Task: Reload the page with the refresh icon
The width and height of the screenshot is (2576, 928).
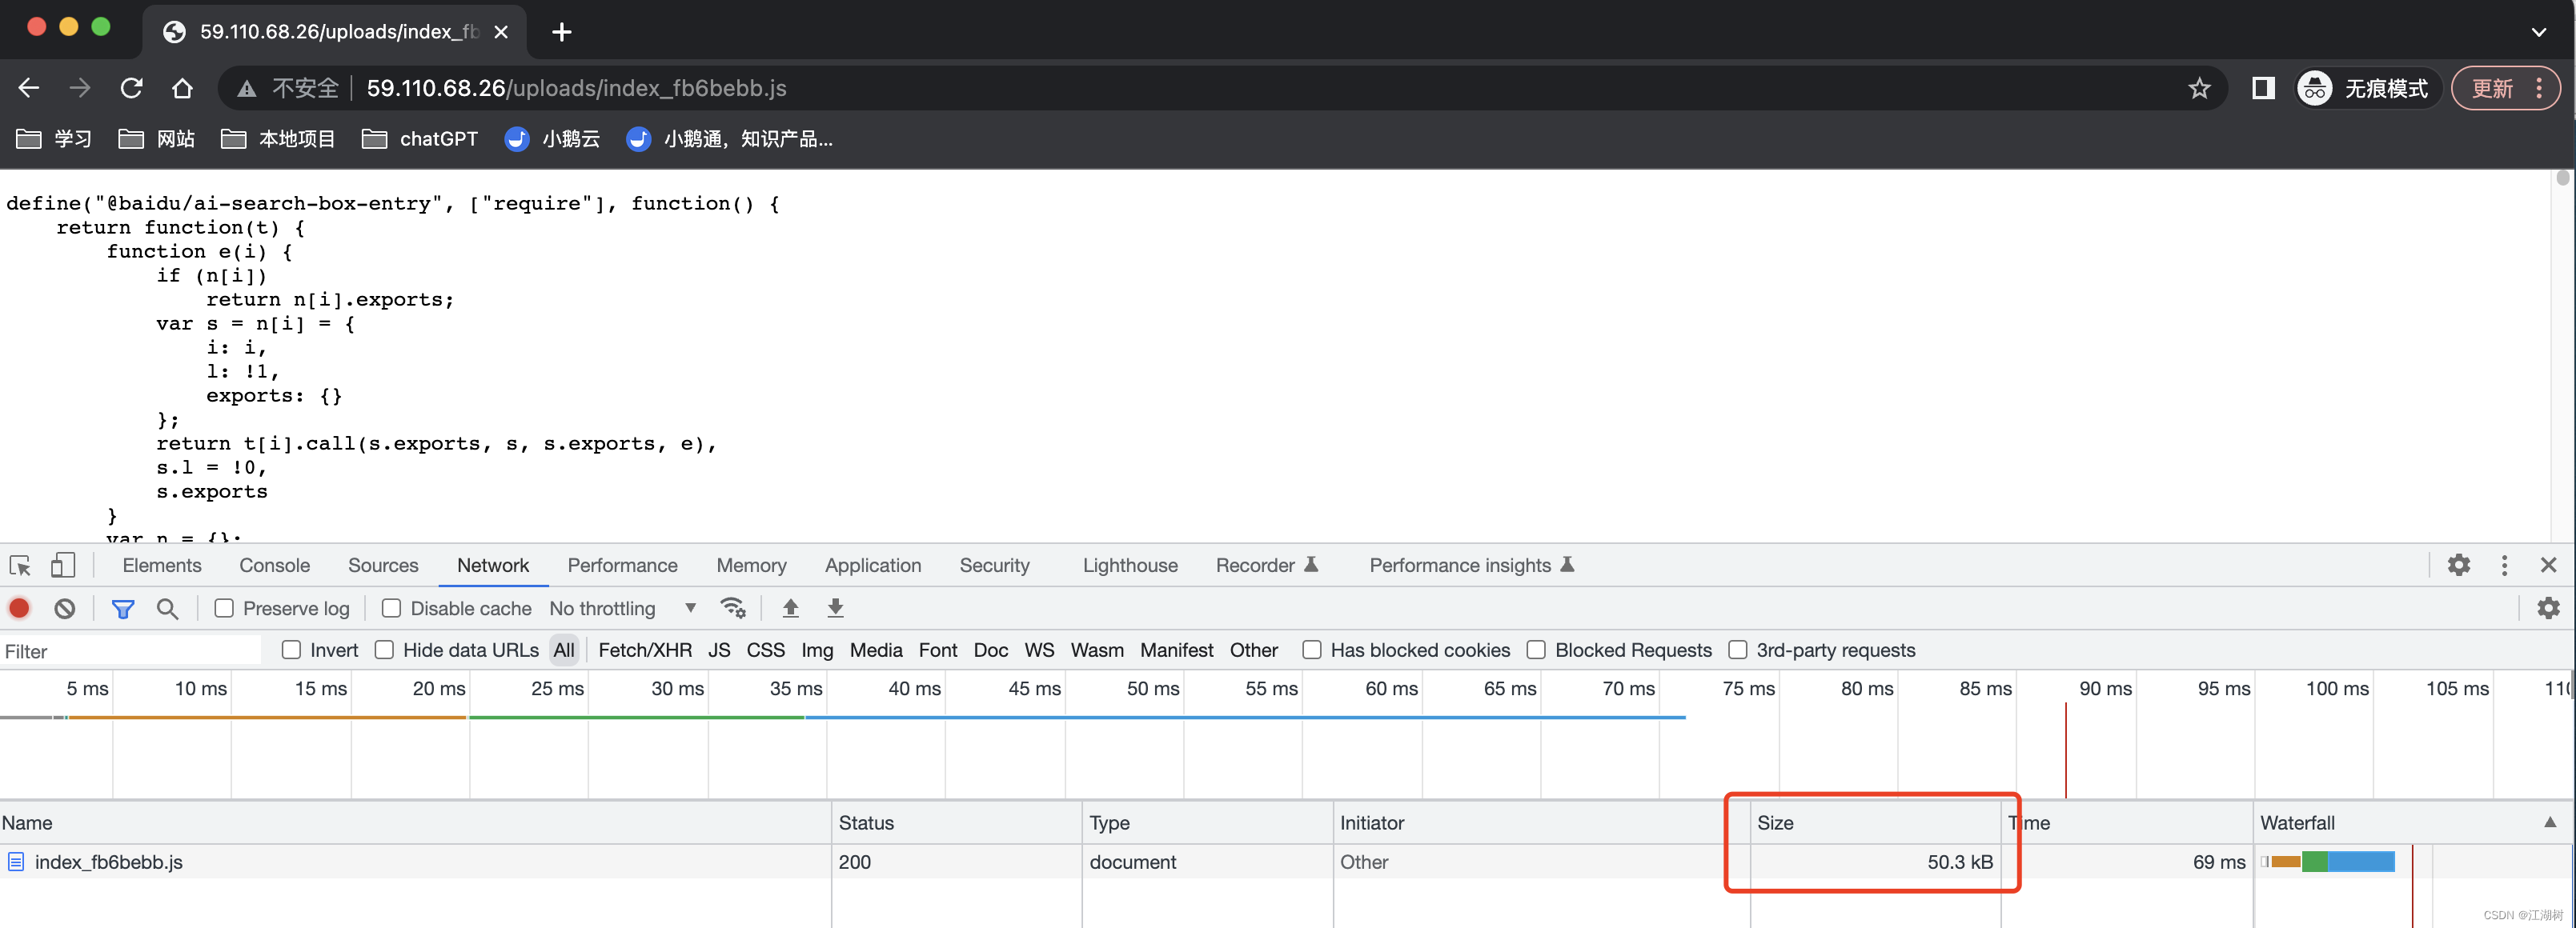Action: pos(131,88)
